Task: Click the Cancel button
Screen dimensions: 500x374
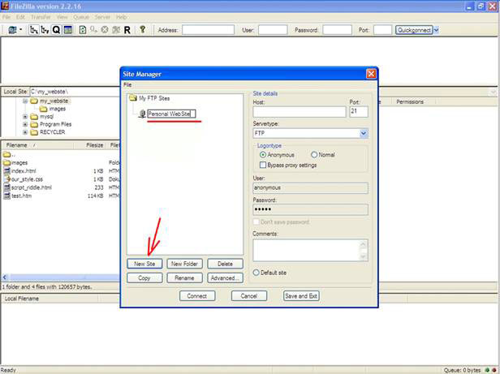Action: (x=249, y=296)
